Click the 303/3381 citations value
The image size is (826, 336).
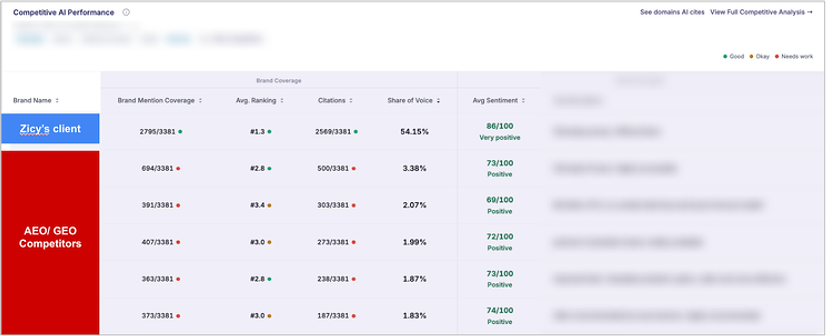333,205
